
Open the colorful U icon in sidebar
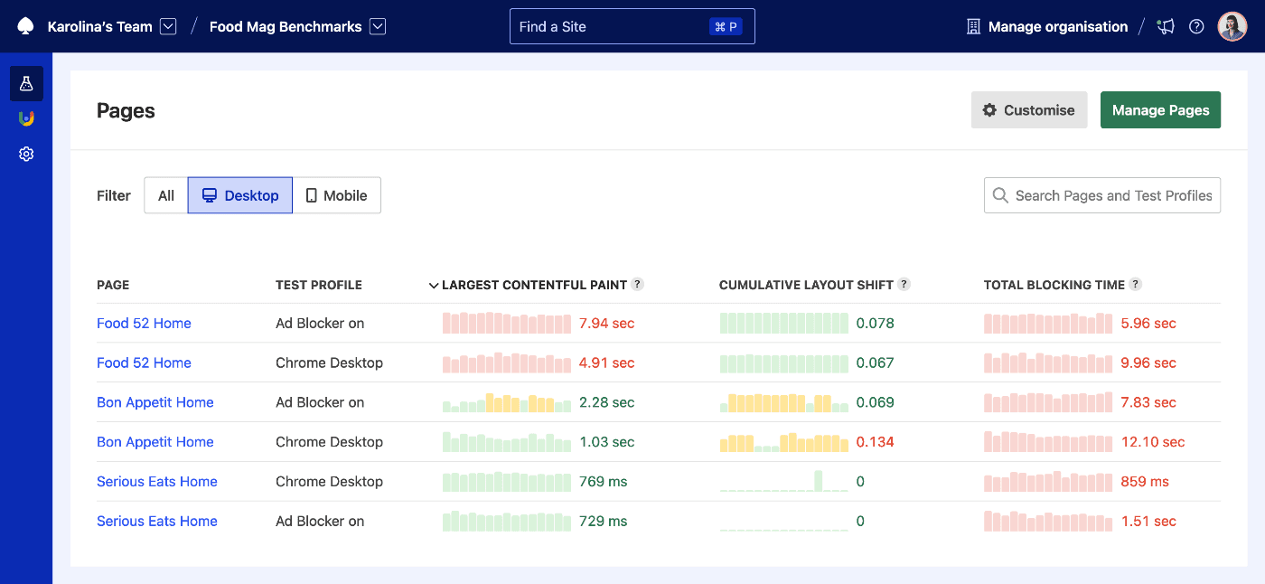(26, 118)
